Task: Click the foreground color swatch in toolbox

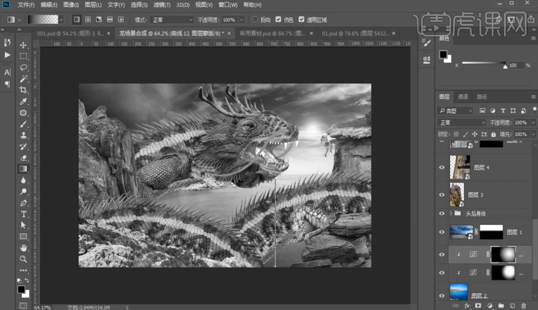Action: pos(21,289)
